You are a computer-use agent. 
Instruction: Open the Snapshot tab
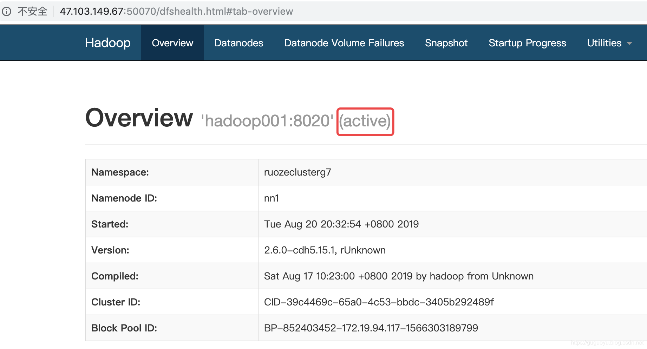click(x=446, y=43)
